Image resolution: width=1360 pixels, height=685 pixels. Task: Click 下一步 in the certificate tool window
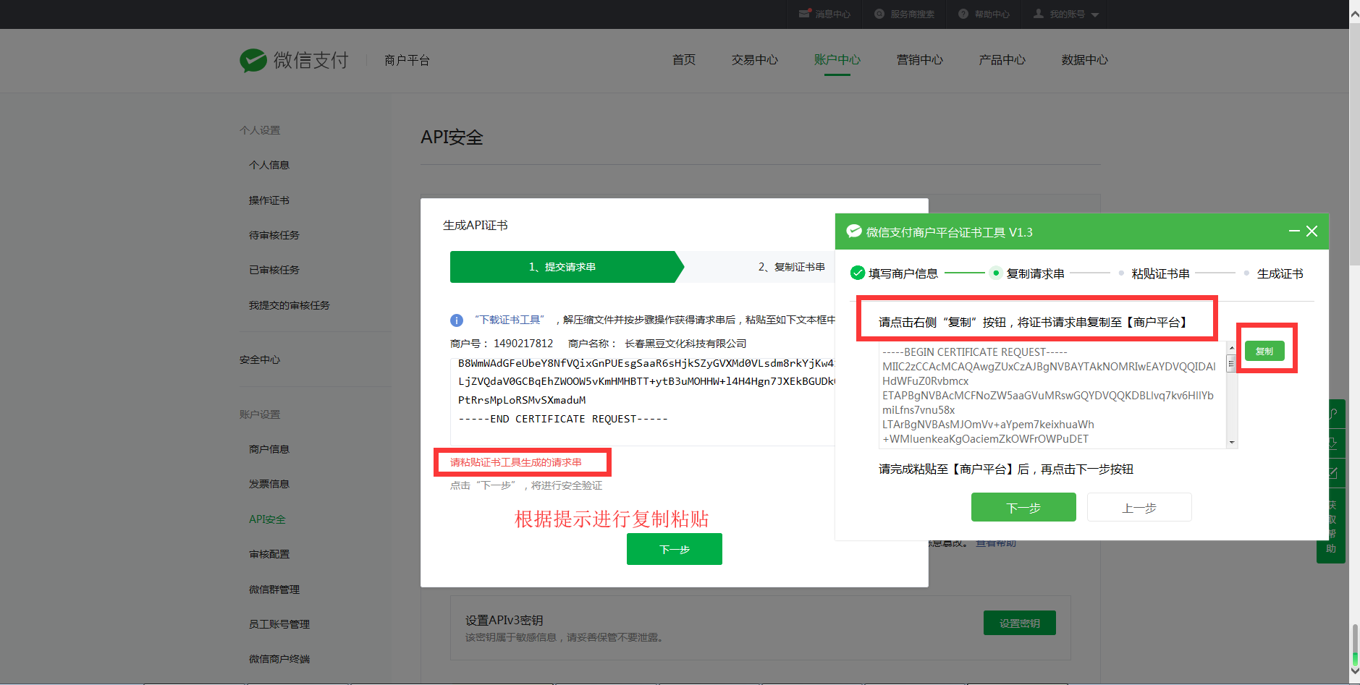click(x=1023, y=507)
